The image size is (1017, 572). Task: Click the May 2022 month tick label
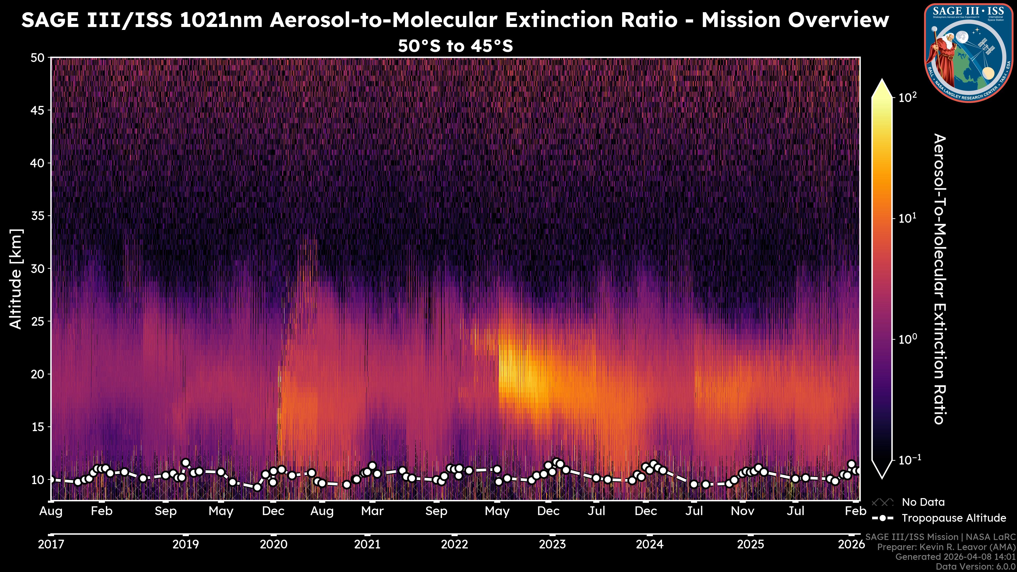[497, 511]
